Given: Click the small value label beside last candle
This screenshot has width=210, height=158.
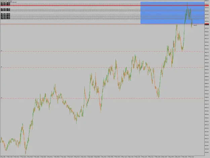Looking at the screenshot, I should [195, 25].
